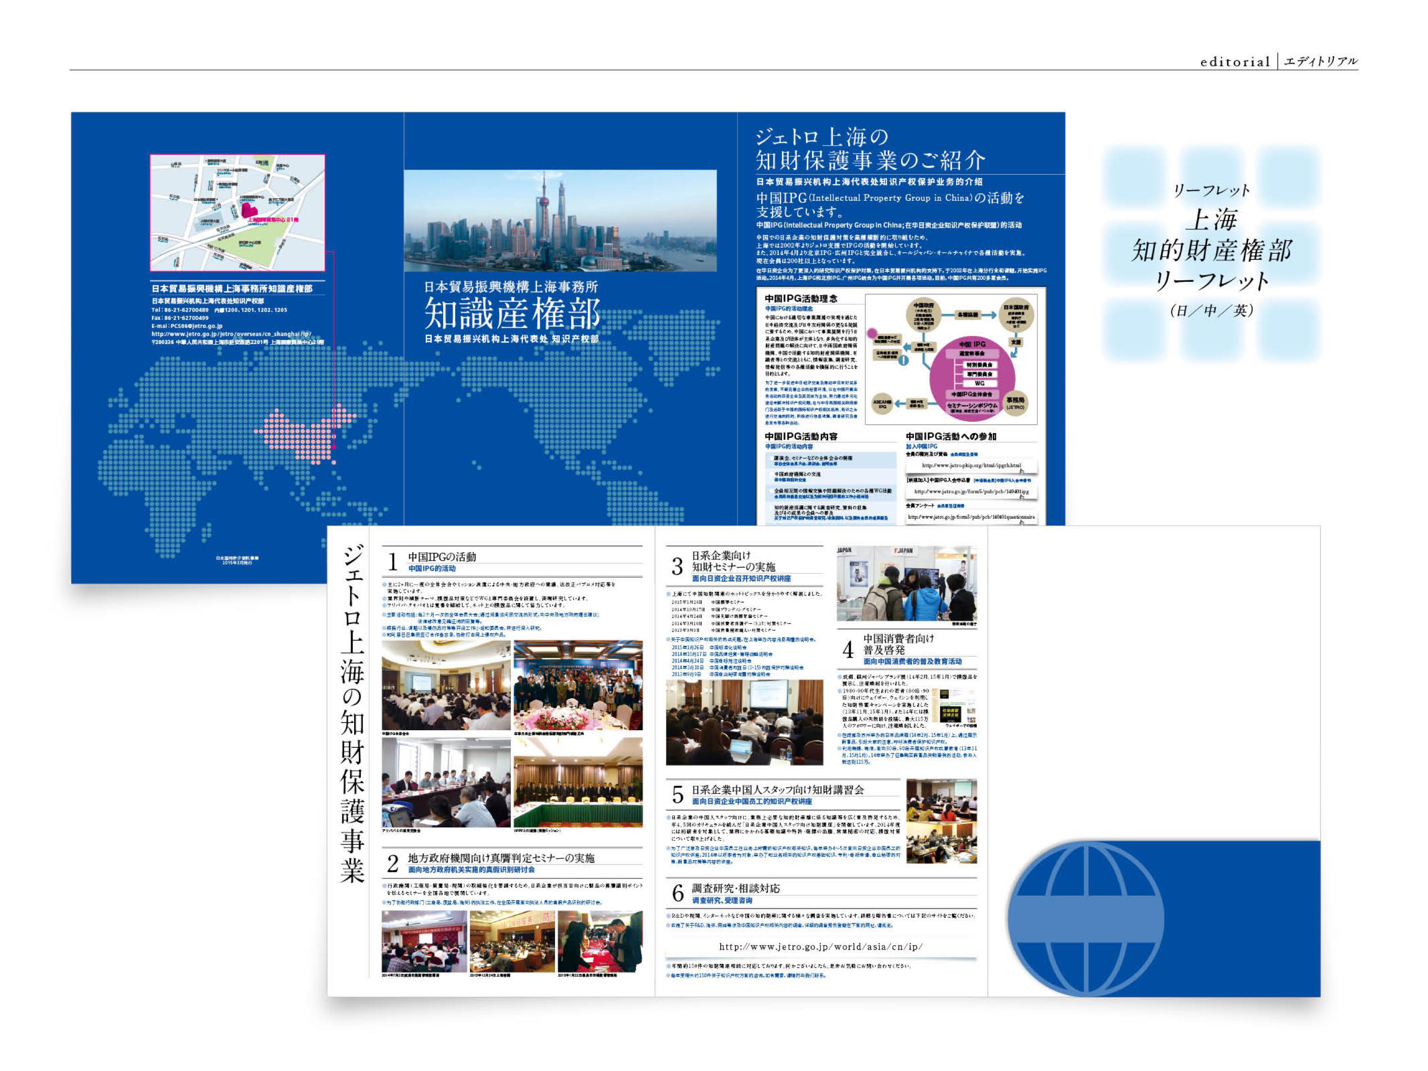Click the jetro.go.jp/world/asia/cn/ip/ URL
This screenshot has width=1428, height=1071.
821,947
